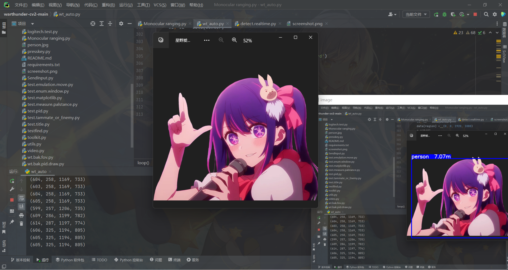Screen dimensions: 508x270
Task: Switch to the Monocular ranging.py tab
Action: click(164, 24)
